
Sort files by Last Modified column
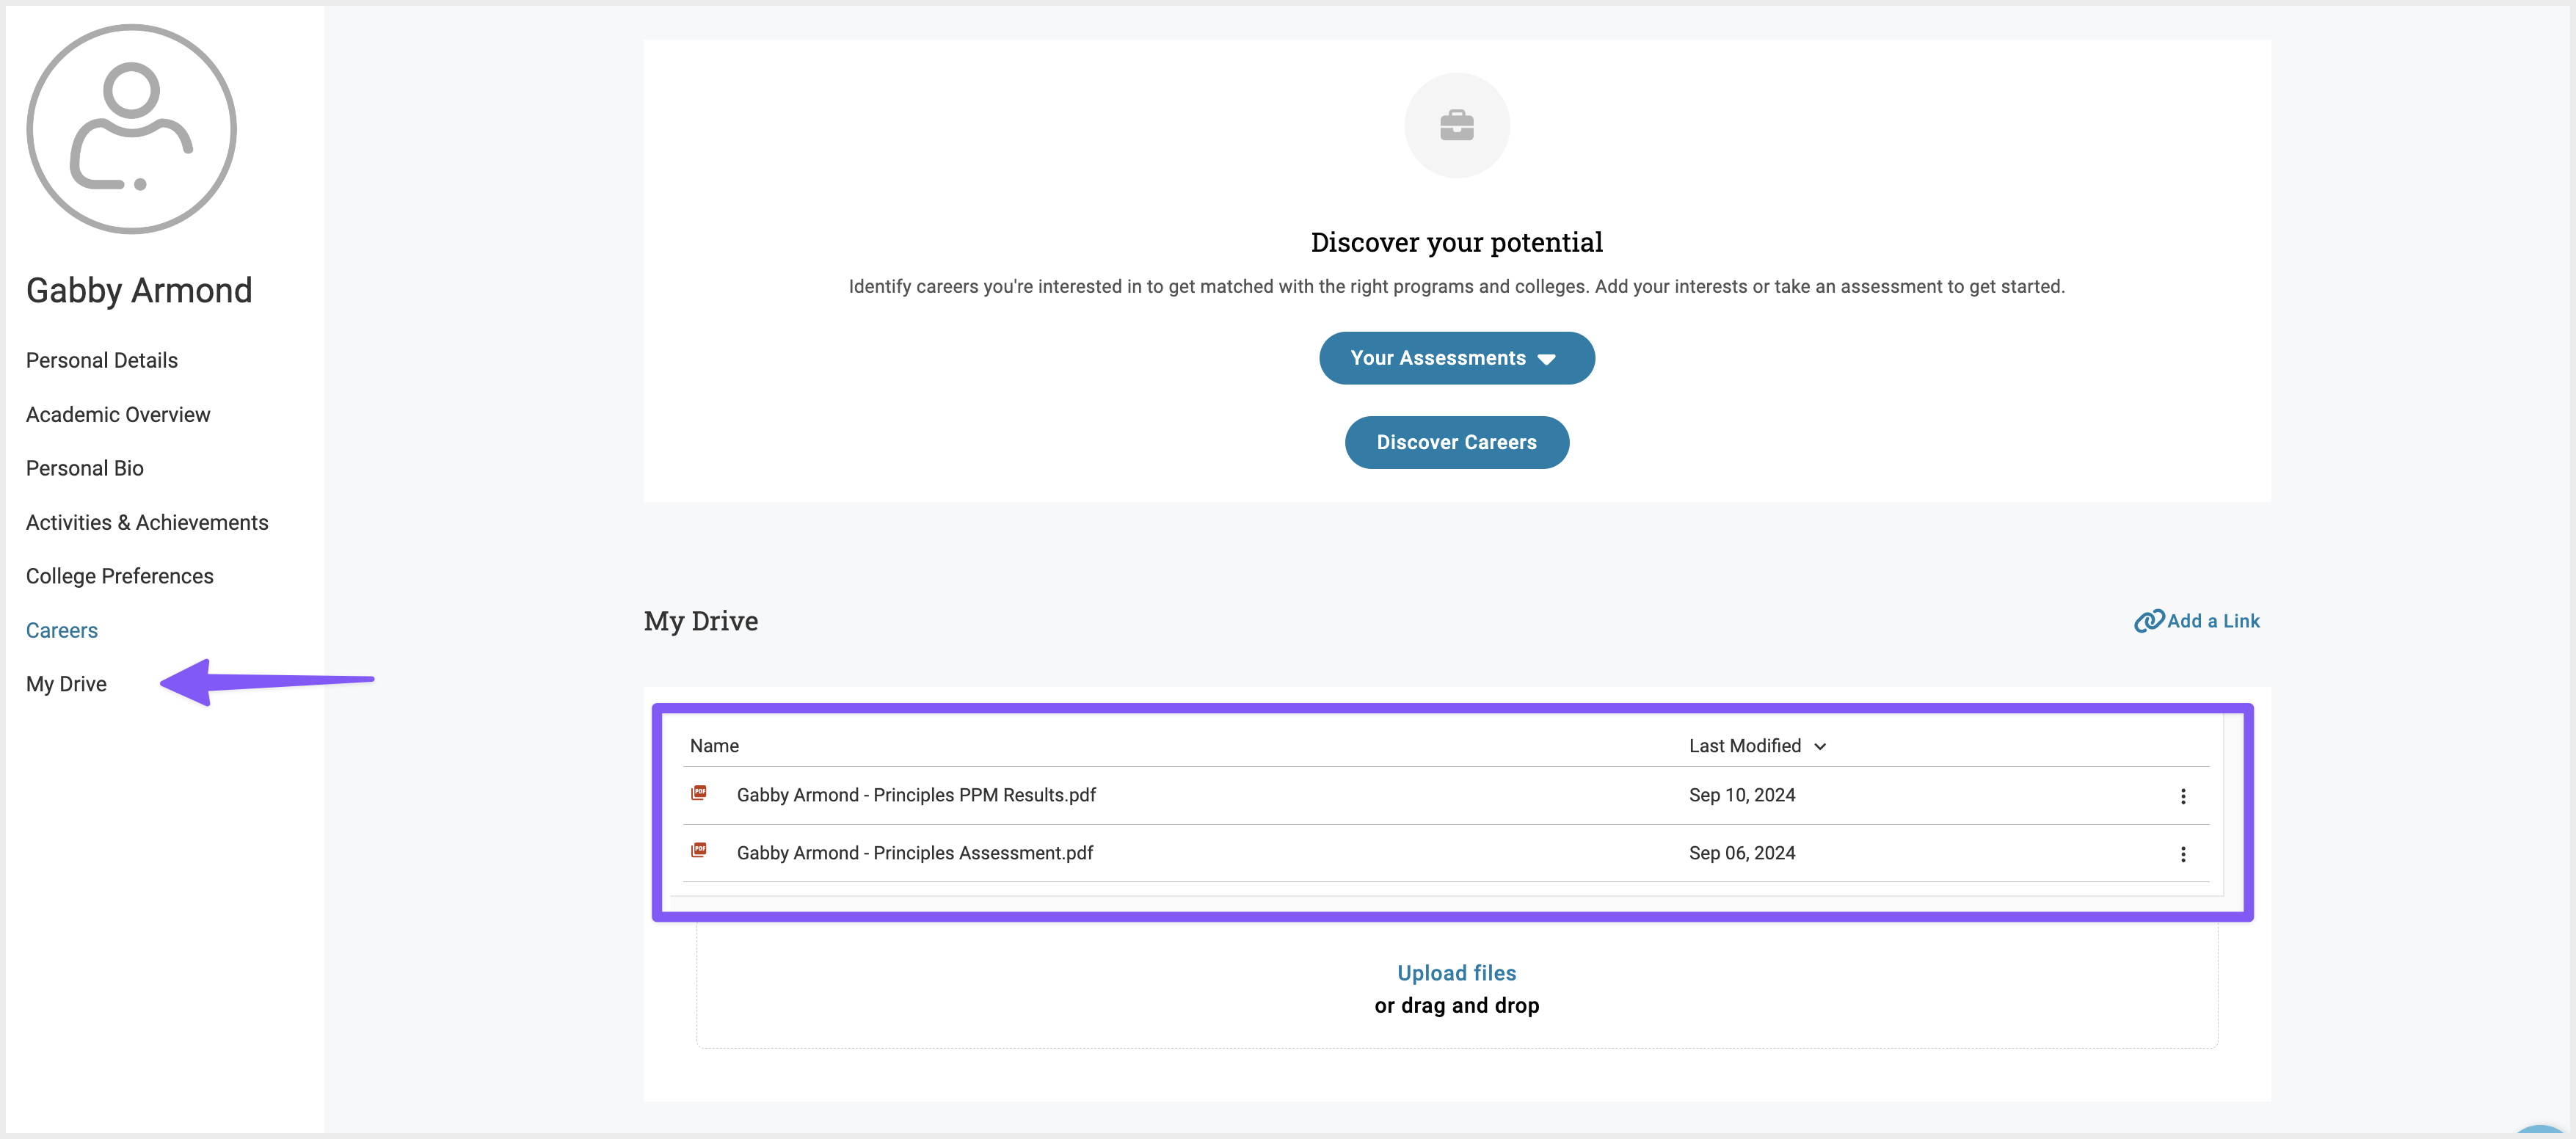(x=1757, y=746)
